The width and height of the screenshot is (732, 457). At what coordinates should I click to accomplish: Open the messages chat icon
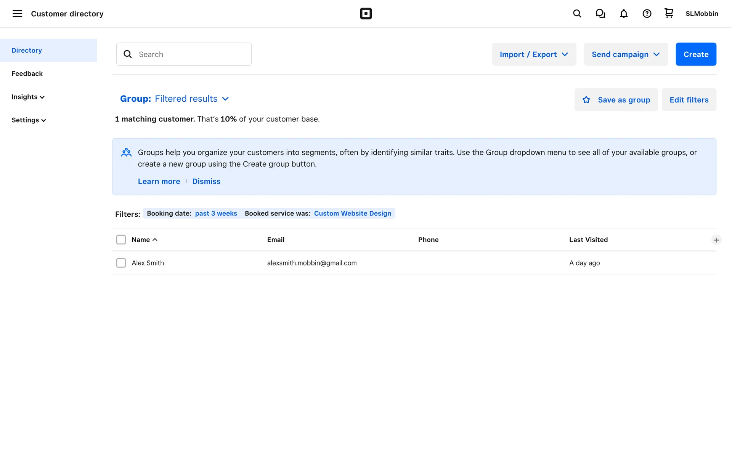[x=600, y=14]
